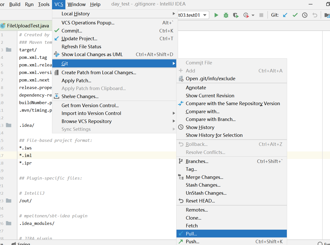This screenshot has height=245, width=330.
Task: Click the Debug bug icon in toolbar
Action: coord(226,15)
